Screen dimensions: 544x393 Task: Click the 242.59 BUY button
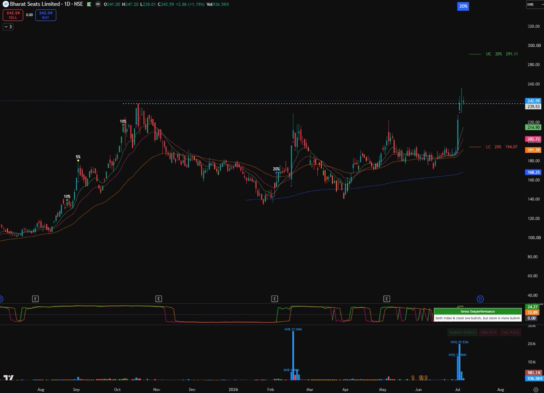(47, 15)
